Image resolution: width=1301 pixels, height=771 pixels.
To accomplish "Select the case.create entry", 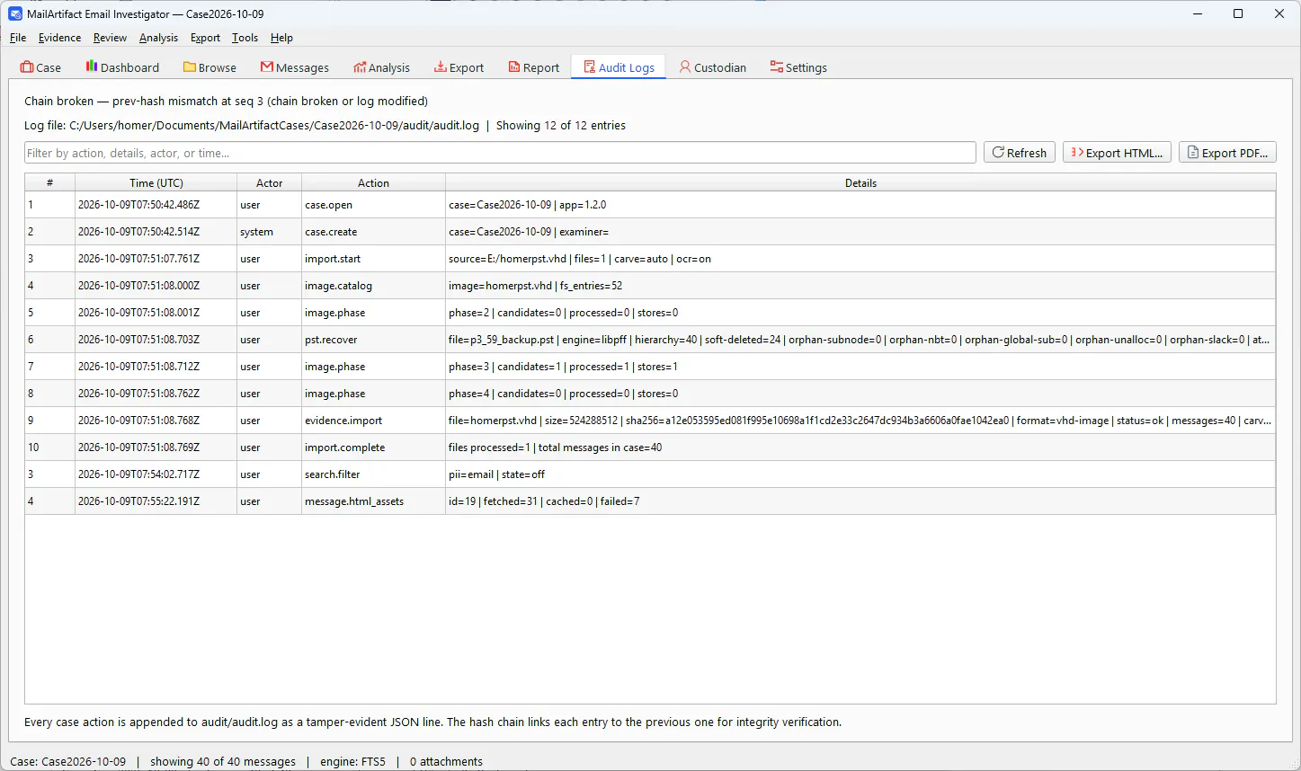I will (650, 232).
